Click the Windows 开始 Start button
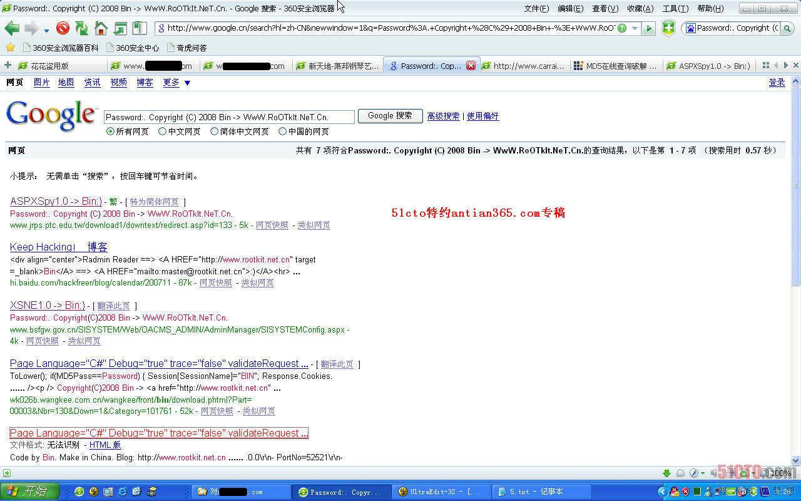The image size is (801, 501). 29,492
